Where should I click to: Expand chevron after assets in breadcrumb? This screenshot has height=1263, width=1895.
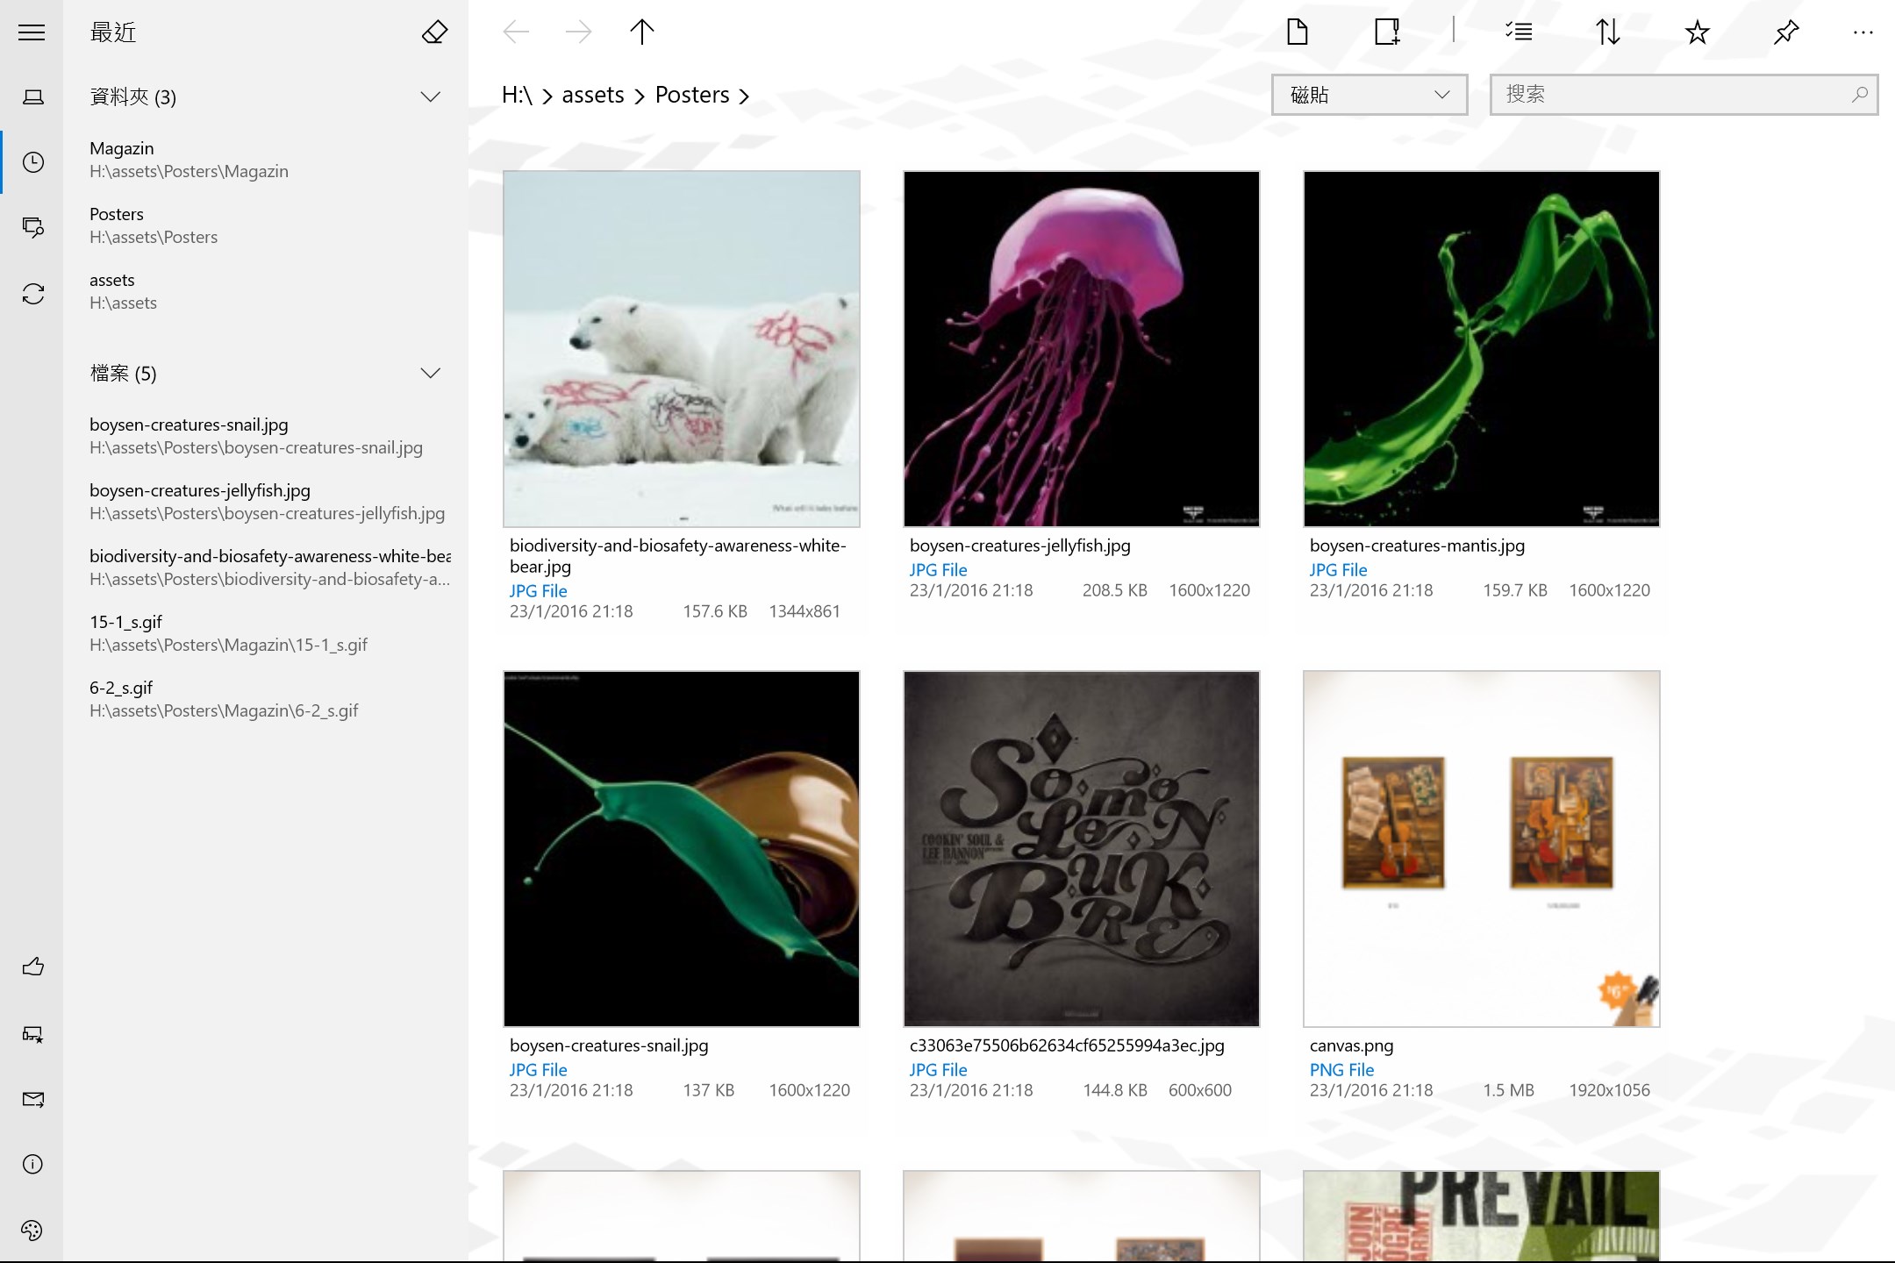[640, 96]
